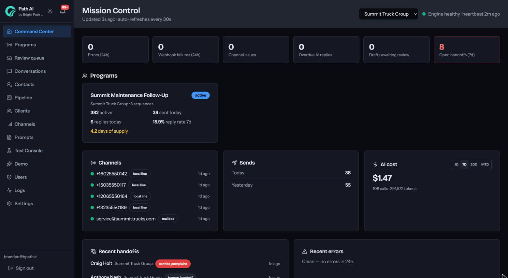Click the Recent handoffs phone icon

click(93, 252)
